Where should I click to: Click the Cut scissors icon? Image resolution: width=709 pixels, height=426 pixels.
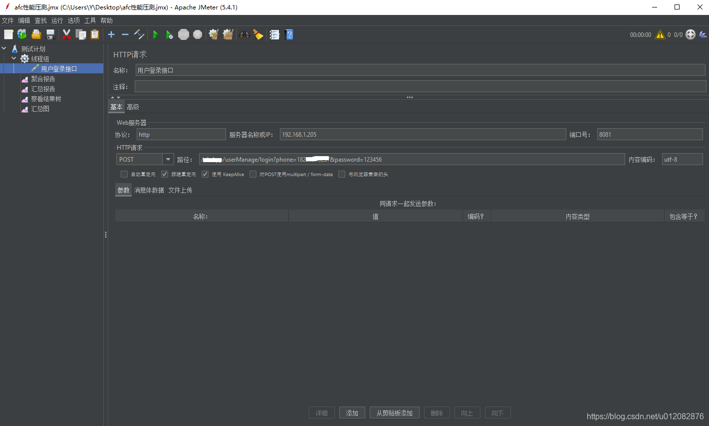(x=66, y=34)
